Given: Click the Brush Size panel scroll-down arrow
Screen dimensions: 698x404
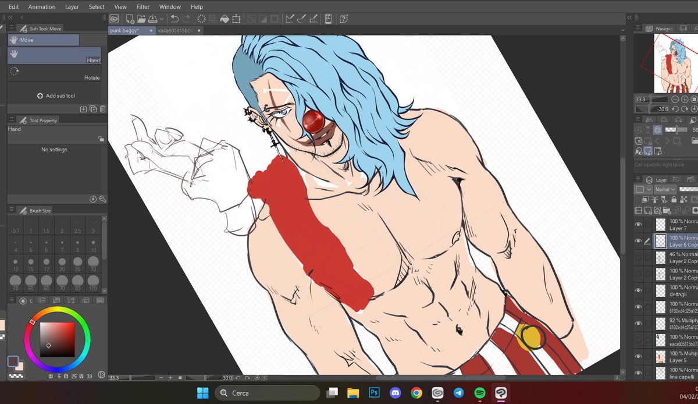Looking at the screenshot, I should click(104, 290).
